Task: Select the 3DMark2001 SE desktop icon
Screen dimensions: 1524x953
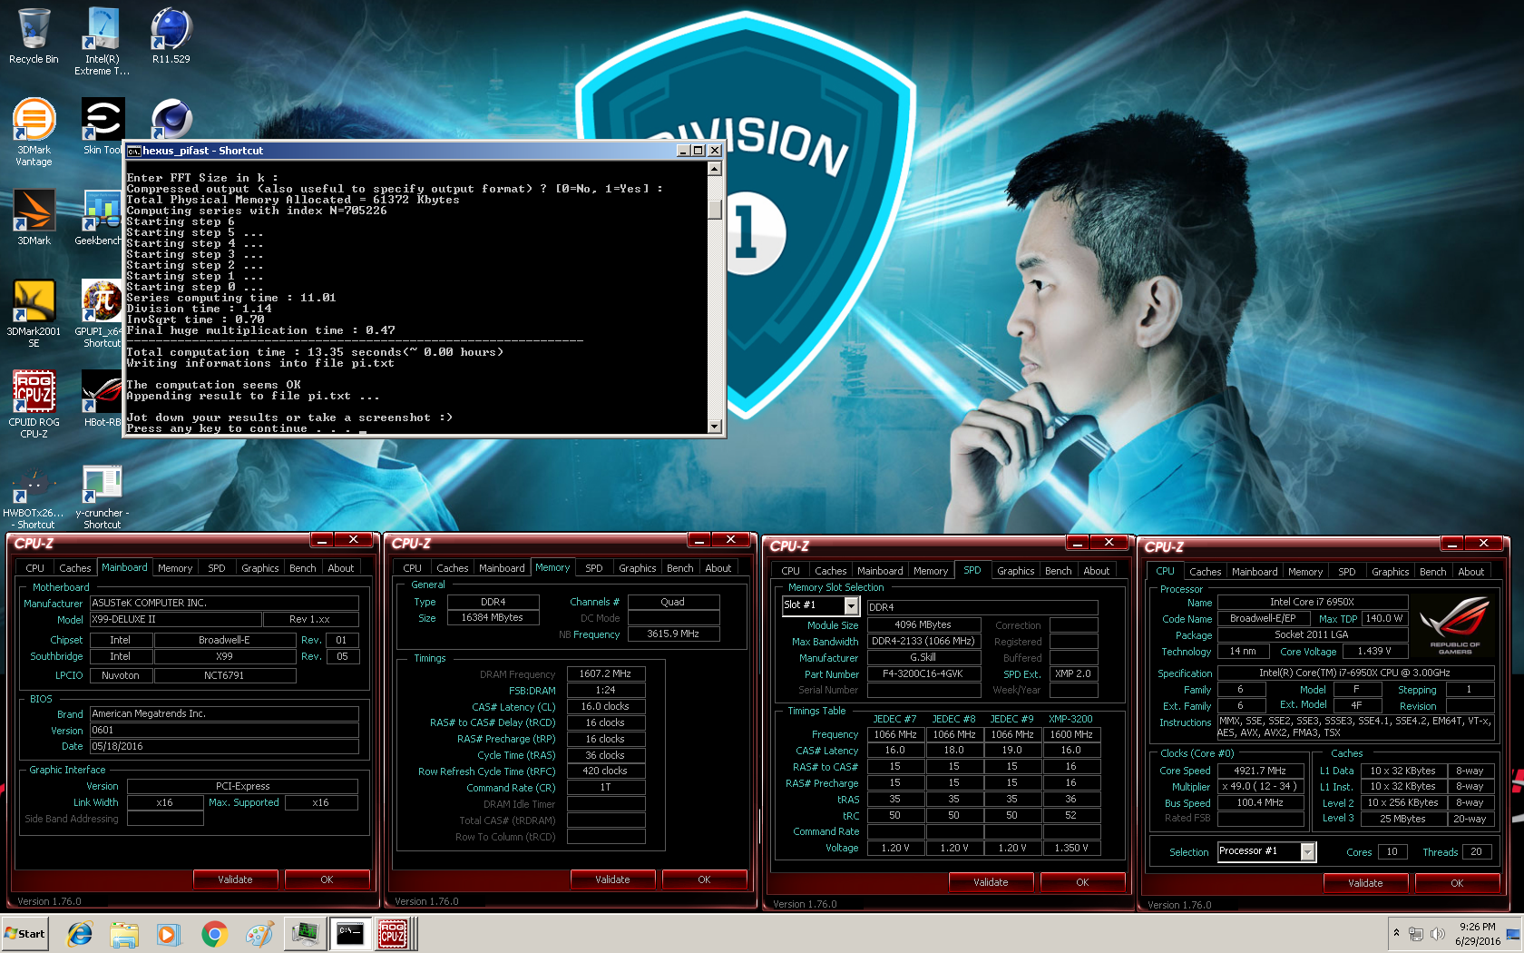Action: point(34,314)
